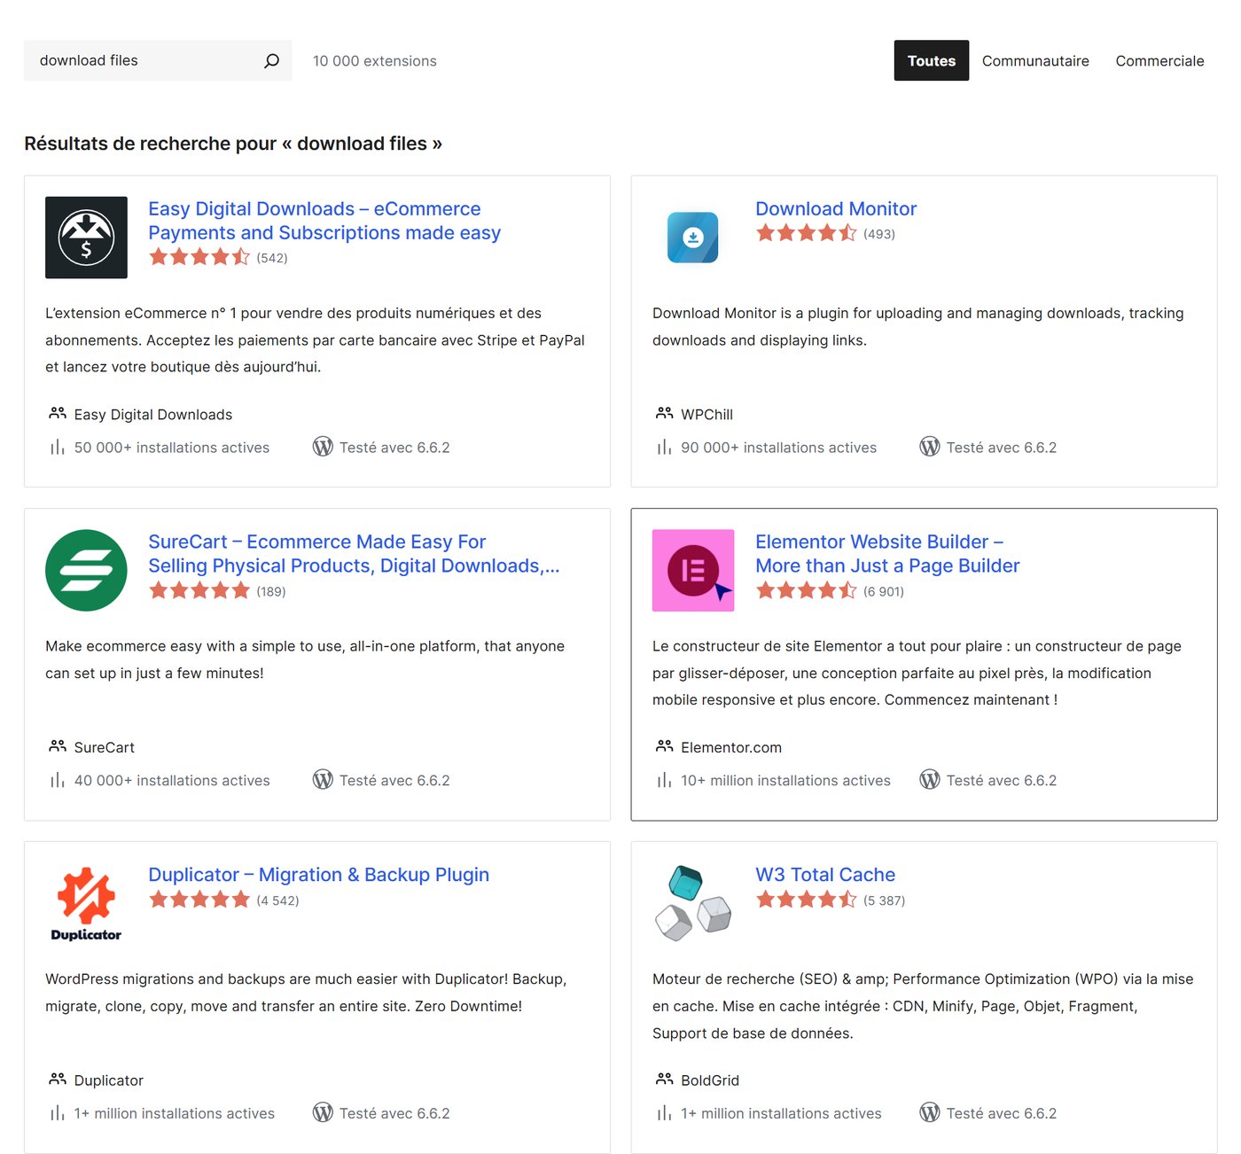Open the Duplicator gear logo
1241x1154 pixels.
(x=86, y=903)
